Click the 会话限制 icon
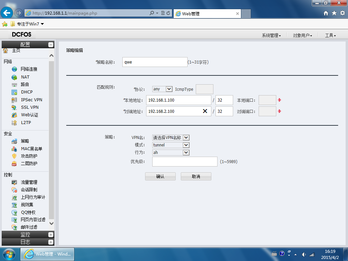The width and height of the screenshot is (348, 261). coord(14,190)
